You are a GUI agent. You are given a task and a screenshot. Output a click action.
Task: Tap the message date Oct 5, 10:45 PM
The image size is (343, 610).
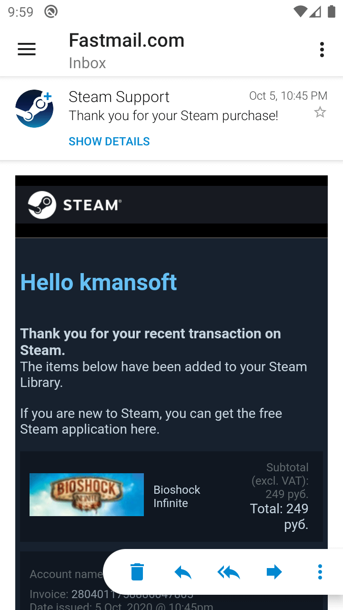pyautogui.click(x=288, y=96)
